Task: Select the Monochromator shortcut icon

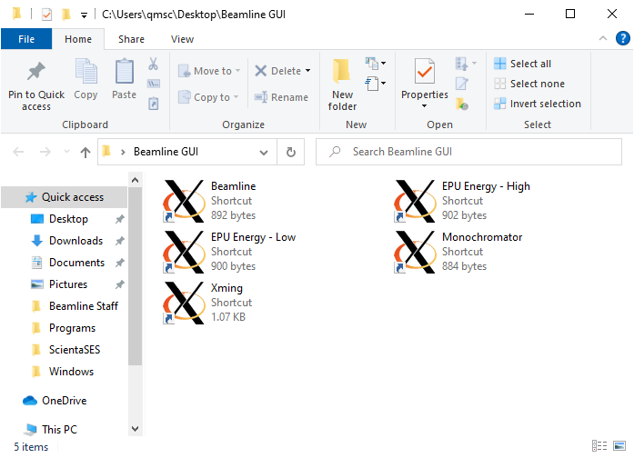Action: (415, 252)
